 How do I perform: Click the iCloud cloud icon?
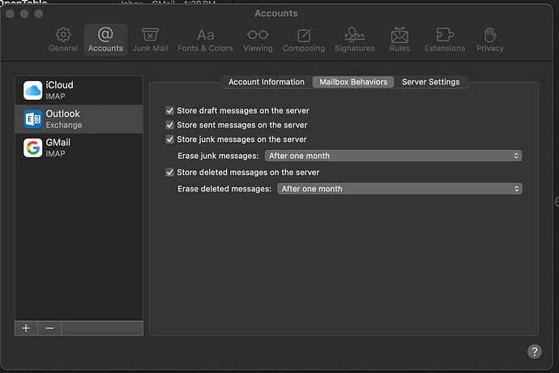coord(32,90)
